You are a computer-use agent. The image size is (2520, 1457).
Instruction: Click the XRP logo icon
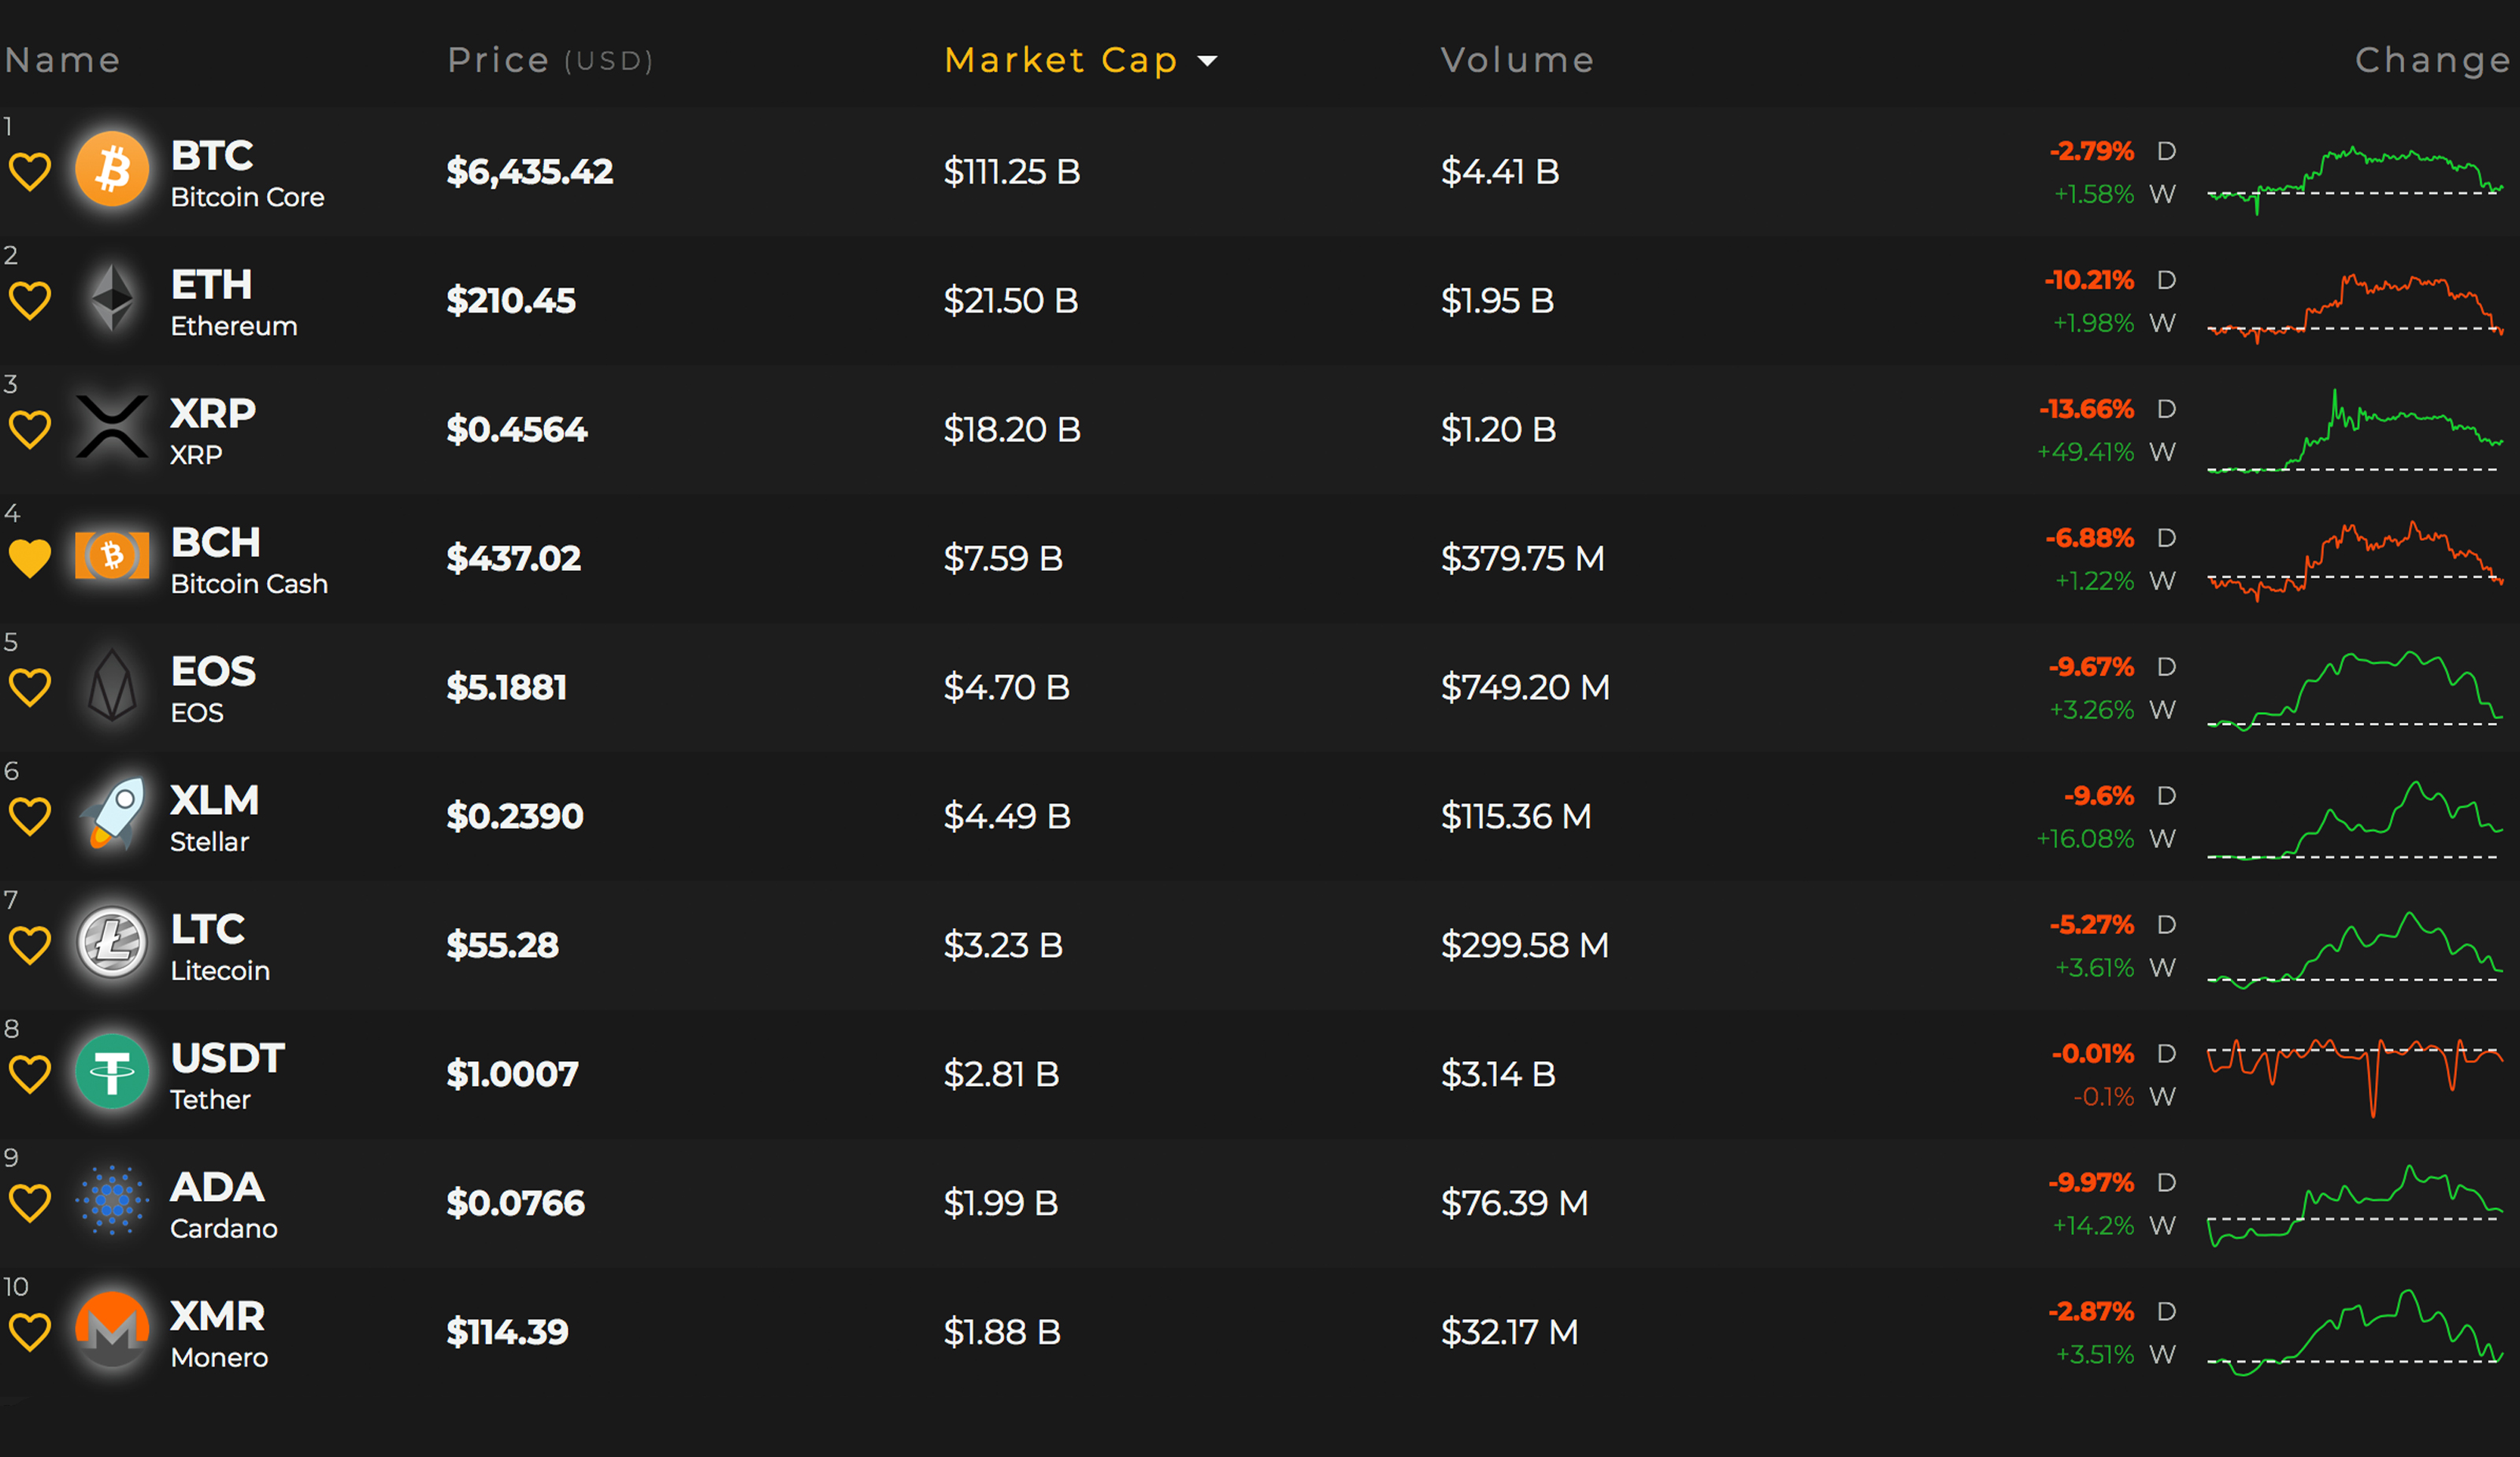112,427
